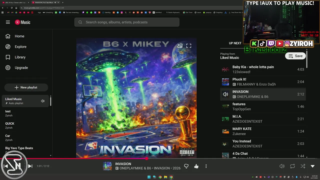Open the hamburger guide menu
The height and width of the screenshot is (180, 320).
point(8,22)
